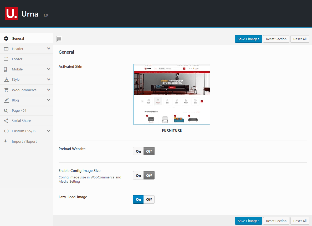Turn Preload Website Off
Image resolution: width=312 pixels, height=226 pixels.
pyautogui.click(x=149, y=151)
